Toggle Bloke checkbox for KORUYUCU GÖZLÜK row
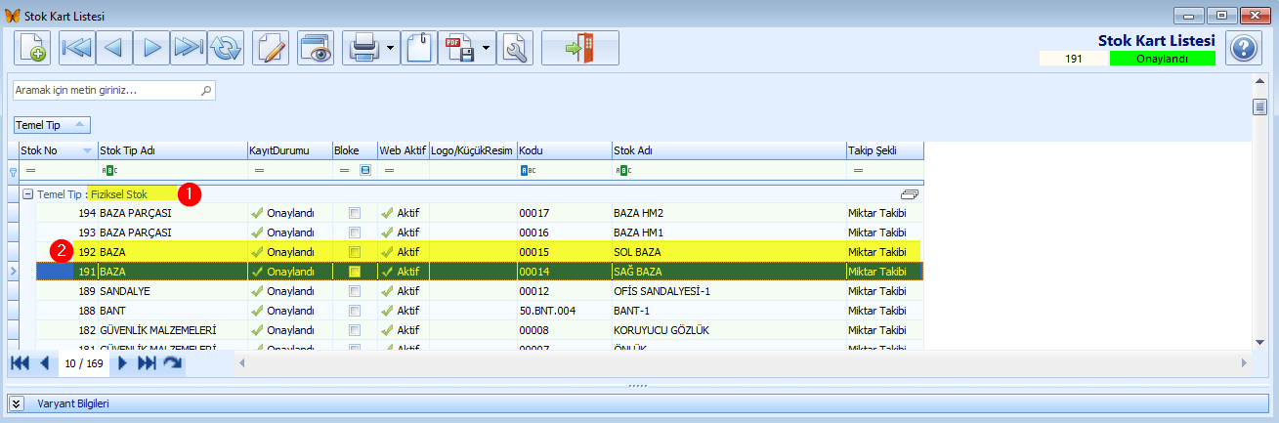The height and width of the screenshot is (423, 1279). coord(355,329)
